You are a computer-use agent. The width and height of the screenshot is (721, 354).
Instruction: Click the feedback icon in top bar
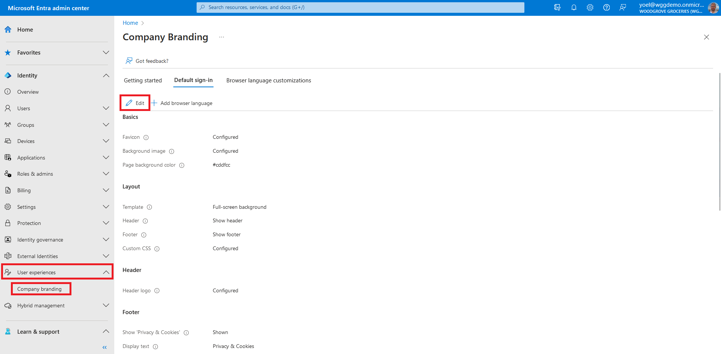623,8
